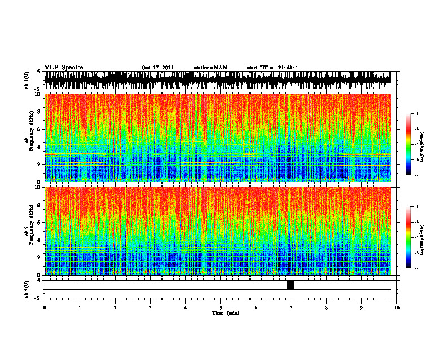
Task: Click the ch.1 voltage waveform strip at top
Action: (218, 80)
